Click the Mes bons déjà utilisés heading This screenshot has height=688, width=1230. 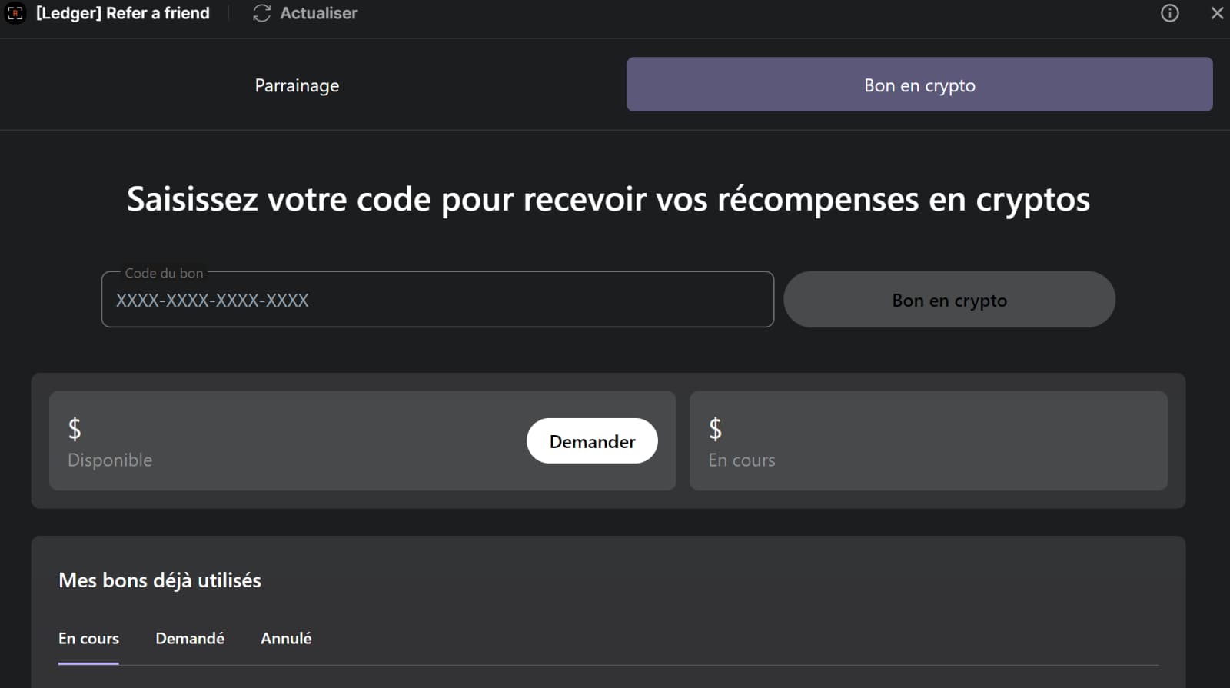[160, 580]
